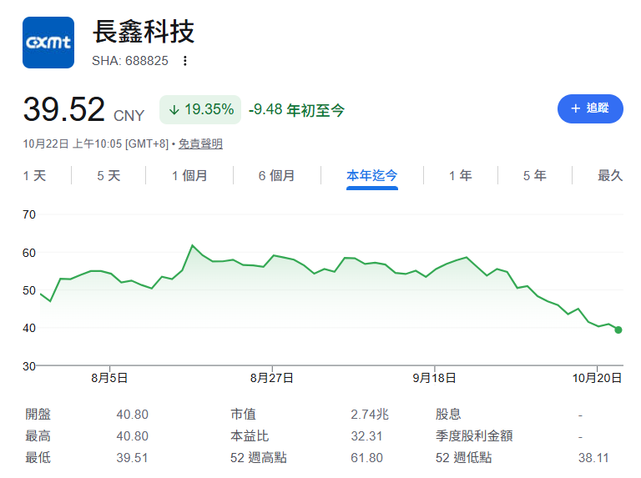This screenshot has height=478, width=641.
Task: Click the 19.35% down change badge
Action: 200,109
